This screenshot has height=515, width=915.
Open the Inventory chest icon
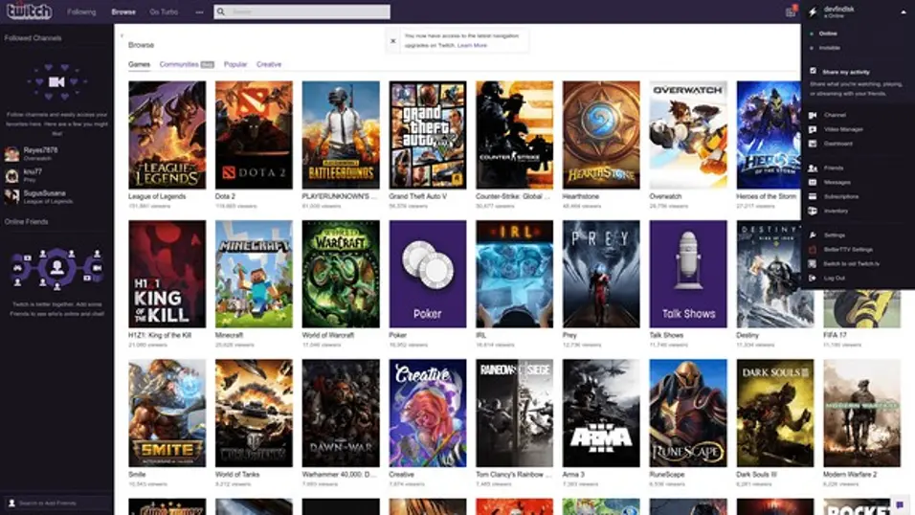point(813,211)
